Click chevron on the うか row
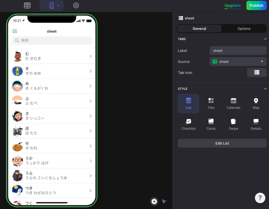This screenshot has width=269, height=209. [x=91, y=160]
